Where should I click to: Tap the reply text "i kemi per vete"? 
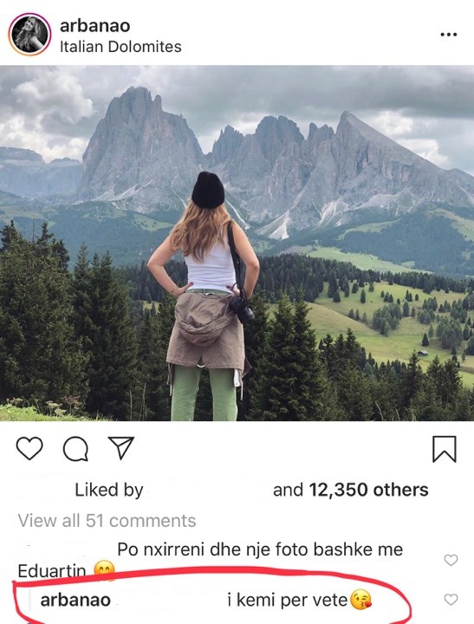(x=288, y=600)
